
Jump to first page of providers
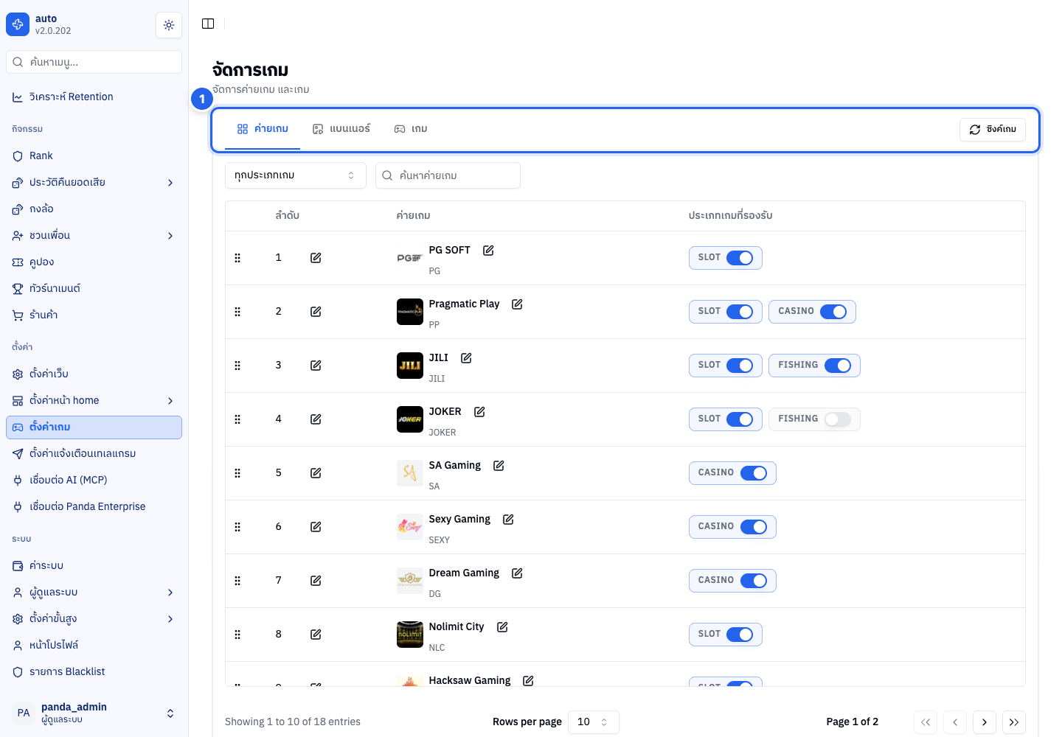(x=926, y=722)
